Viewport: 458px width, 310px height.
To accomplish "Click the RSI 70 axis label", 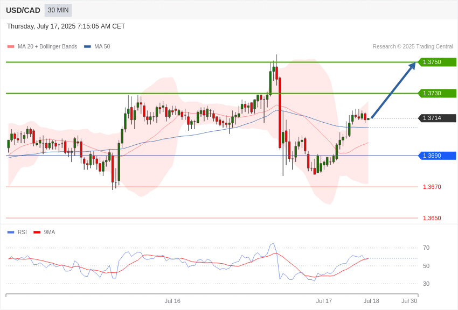I will [426, 248].
